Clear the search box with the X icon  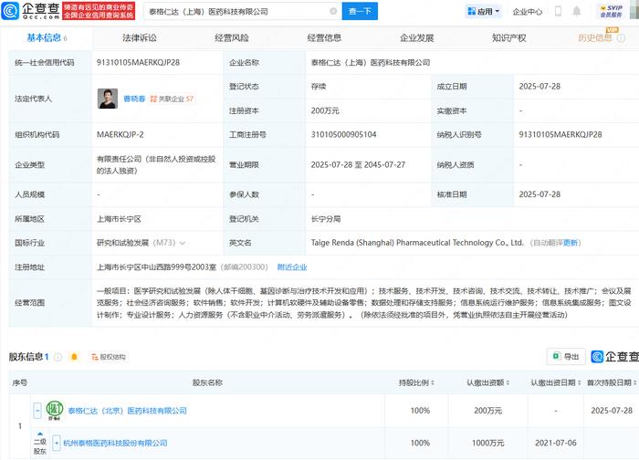point(333,11)
